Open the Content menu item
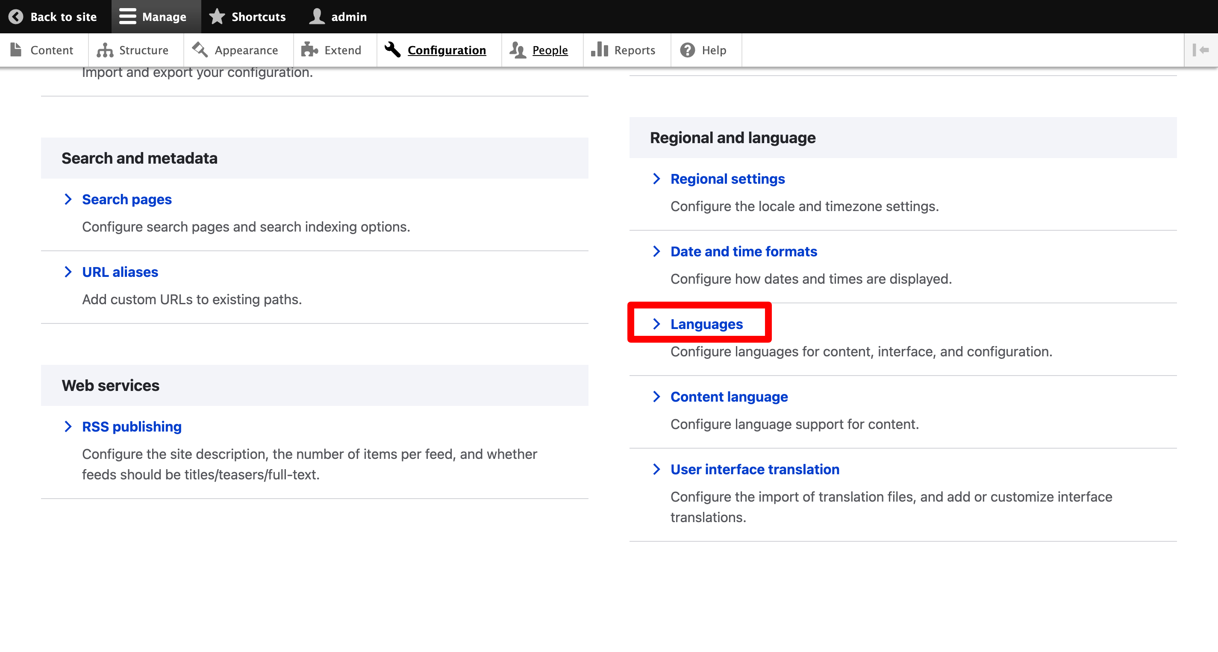Screen dimensions: 1218x652 click(52, 50)
